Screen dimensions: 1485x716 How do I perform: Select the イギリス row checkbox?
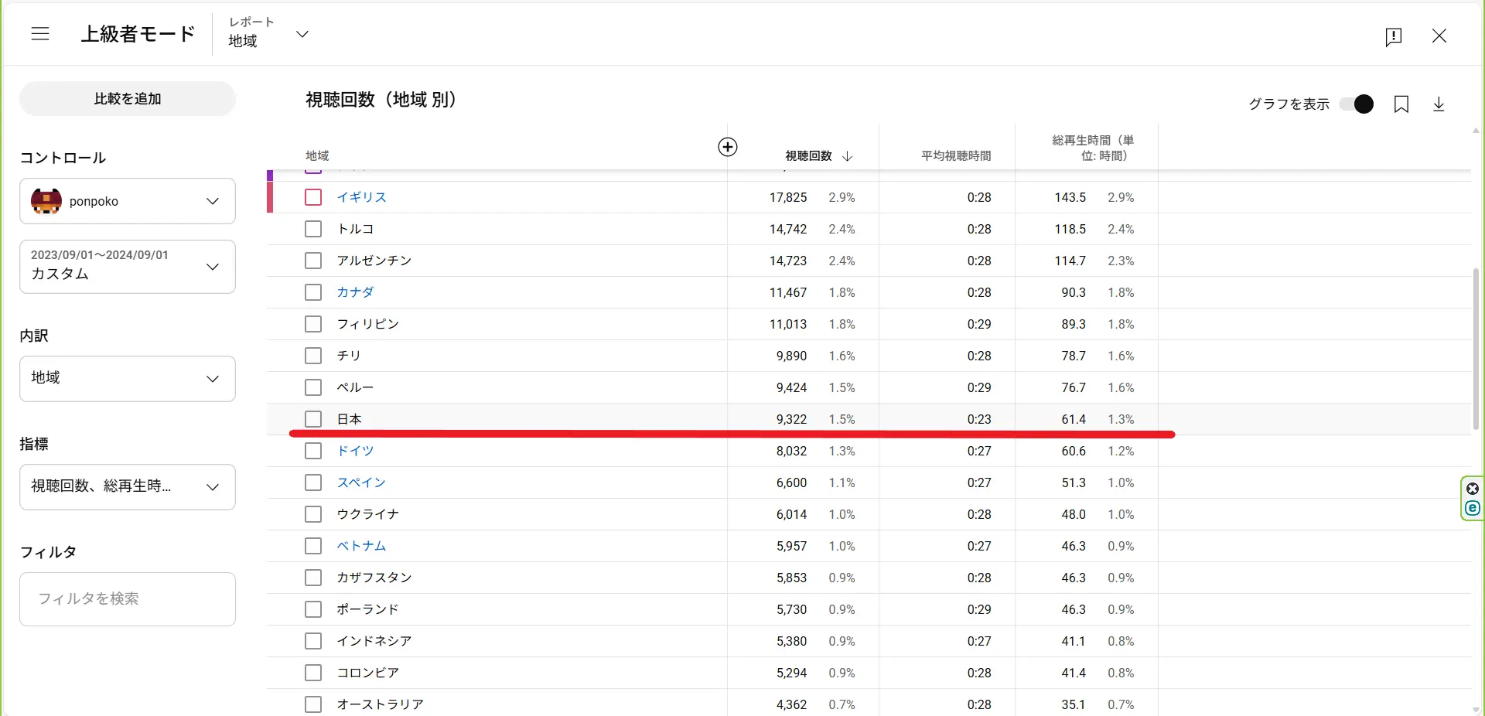(x=313, y=197)
